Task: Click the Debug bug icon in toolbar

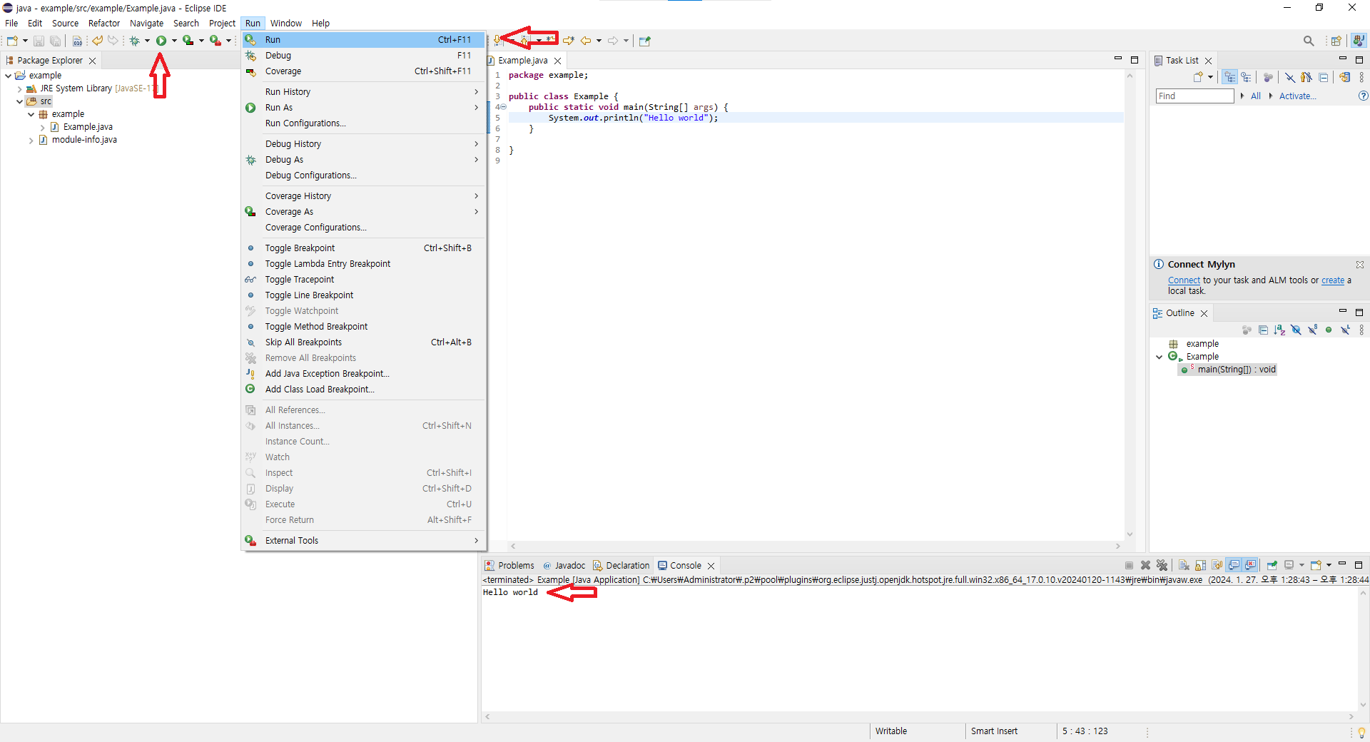Action: pyautogui.click(x=134, y=41)
